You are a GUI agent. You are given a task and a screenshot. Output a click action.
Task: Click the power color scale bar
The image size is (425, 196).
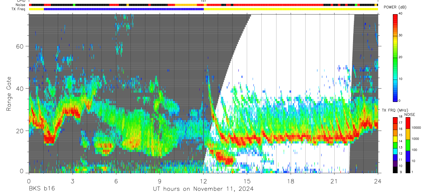click(x=395, y=57)
